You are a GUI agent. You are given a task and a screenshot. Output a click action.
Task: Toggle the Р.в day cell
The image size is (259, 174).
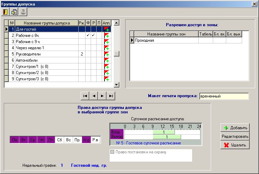(x=96, y=140)
